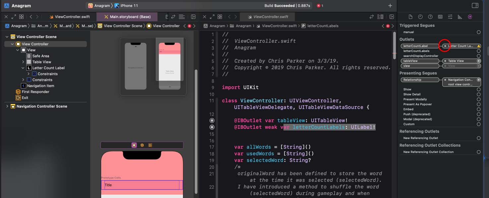Click Navigation Controller connection pill
Screen dimensions: 489x198
point(462,82)
